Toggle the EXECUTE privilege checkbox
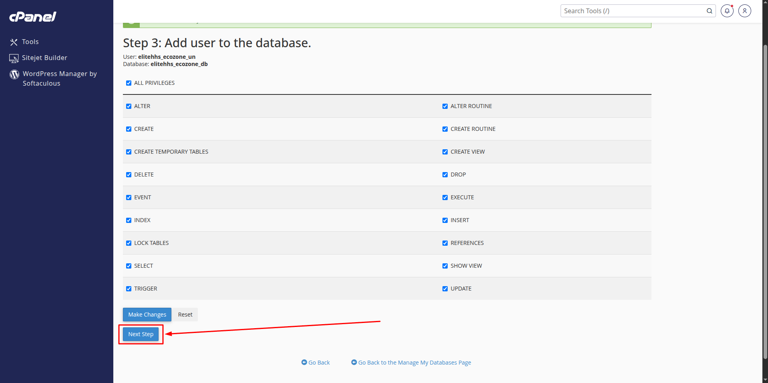This screenshot has height=383, width=768. pyautogui.click(x=445, y=197)
